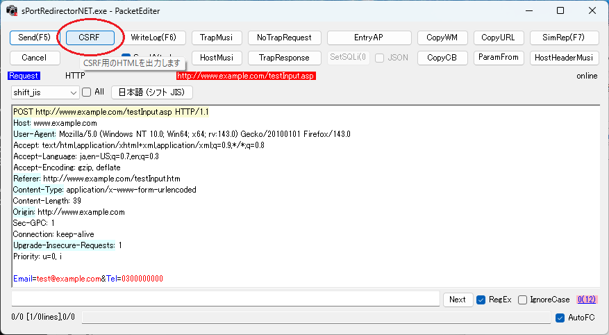
Task: Click the Connection: keep-alive line
Action: pyautogui.click(x=53, y=234)
